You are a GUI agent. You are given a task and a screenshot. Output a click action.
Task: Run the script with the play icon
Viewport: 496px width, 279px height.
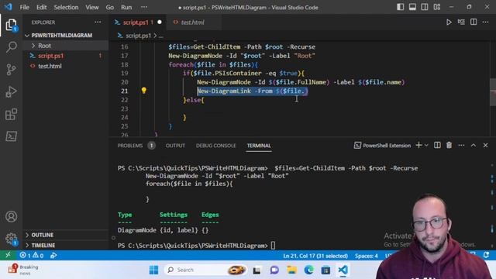[x=449, y=22]
